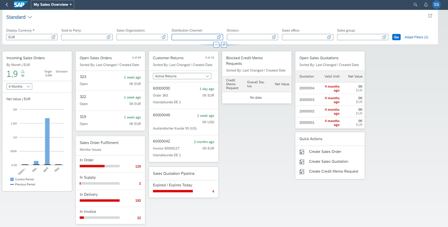Pin the filter header bar
The width and height of the screenshot is (448, 227).
click(224, 45)
